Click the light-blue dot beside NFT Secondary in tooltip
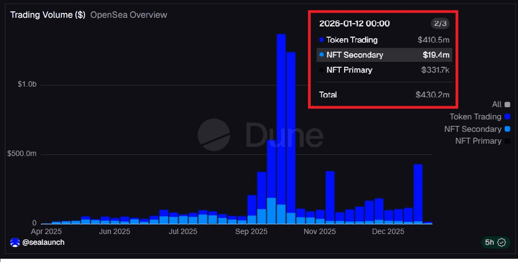Viewport: 518px width, 262px height. [321, 55]
